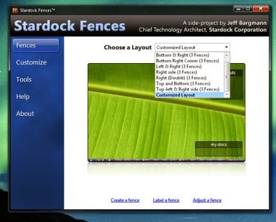Click the Customized Layout combo box field
Image resolution: width=276 pixels, height=222 pixels.
tap(192, 47)
